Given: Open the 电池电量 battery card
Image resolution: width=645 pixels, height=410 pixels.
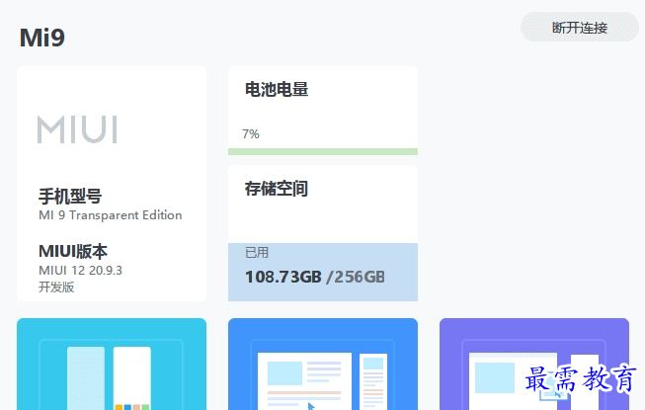Looking at the screenshot, I should (x=323, y=111).
